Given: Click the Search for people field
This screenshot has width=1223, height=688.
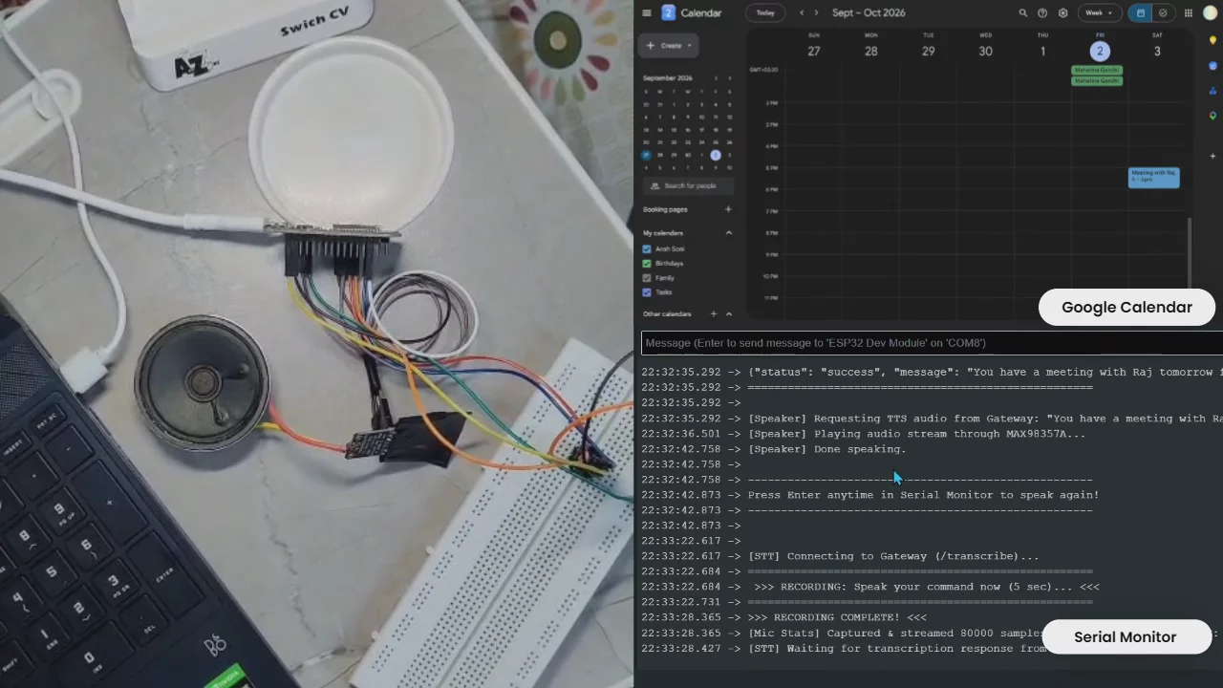Looking at the screenshot, I should (x=688, y=186).
